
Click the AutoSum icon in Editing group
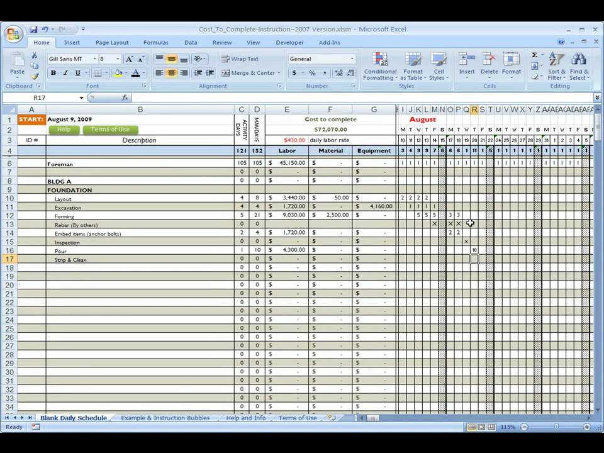point(534,56)
